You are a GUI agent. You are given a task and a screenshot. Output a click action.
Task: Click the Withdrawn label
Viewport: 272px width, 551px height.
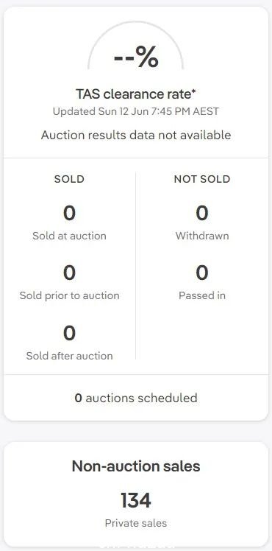click(x=202, y=236)
